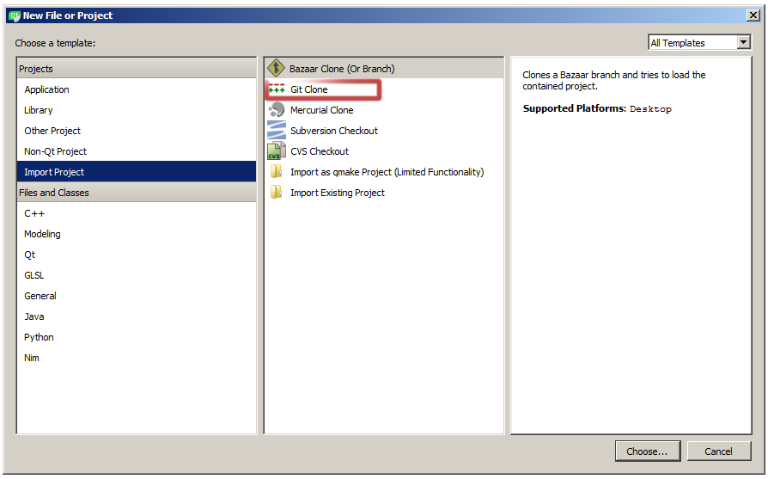Select the Application project category

coord(137,89)
